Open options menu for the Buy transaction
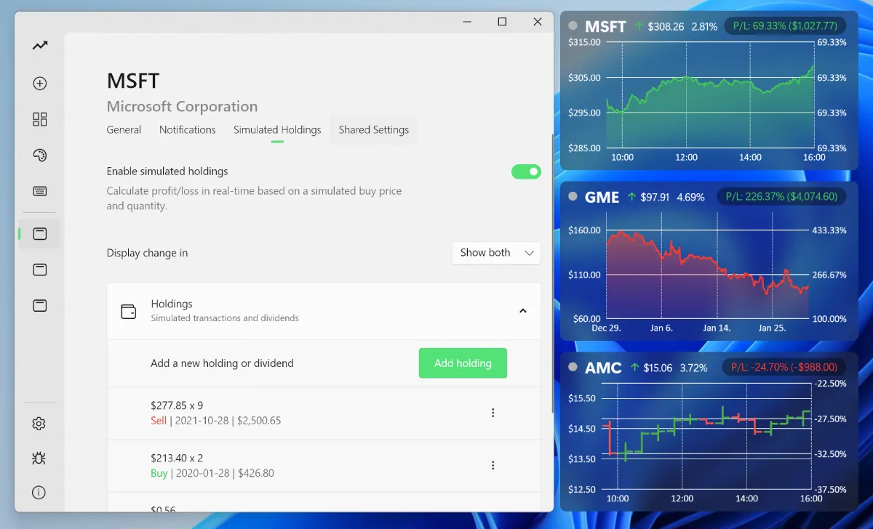Viewport: 873px width, 529px height. pyautogui.click(x=493, y=465)
